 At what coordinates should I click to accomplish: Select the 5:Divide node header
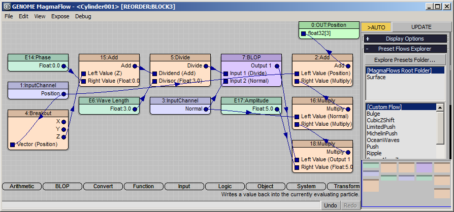tap(180, 57)
